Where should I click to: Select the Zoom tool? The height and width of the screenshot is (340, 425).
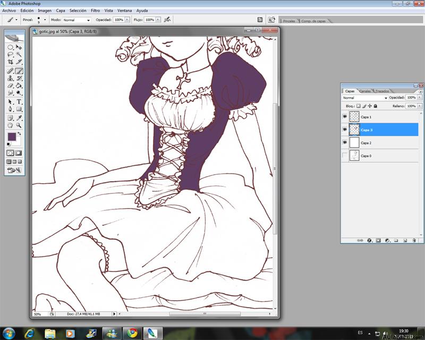pyautogui.click(x=19, y=125)
